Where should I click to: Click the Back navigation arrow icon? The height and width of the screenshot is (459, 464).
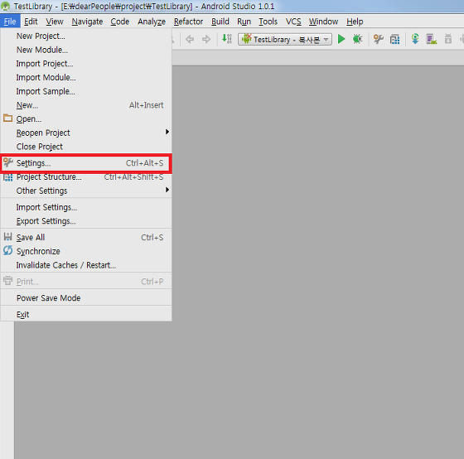coord(190,39)
